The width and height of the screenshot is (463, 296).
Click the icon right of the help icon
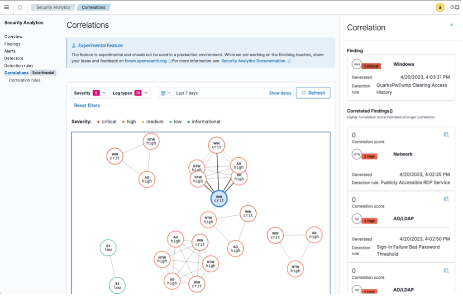point(457,7)
